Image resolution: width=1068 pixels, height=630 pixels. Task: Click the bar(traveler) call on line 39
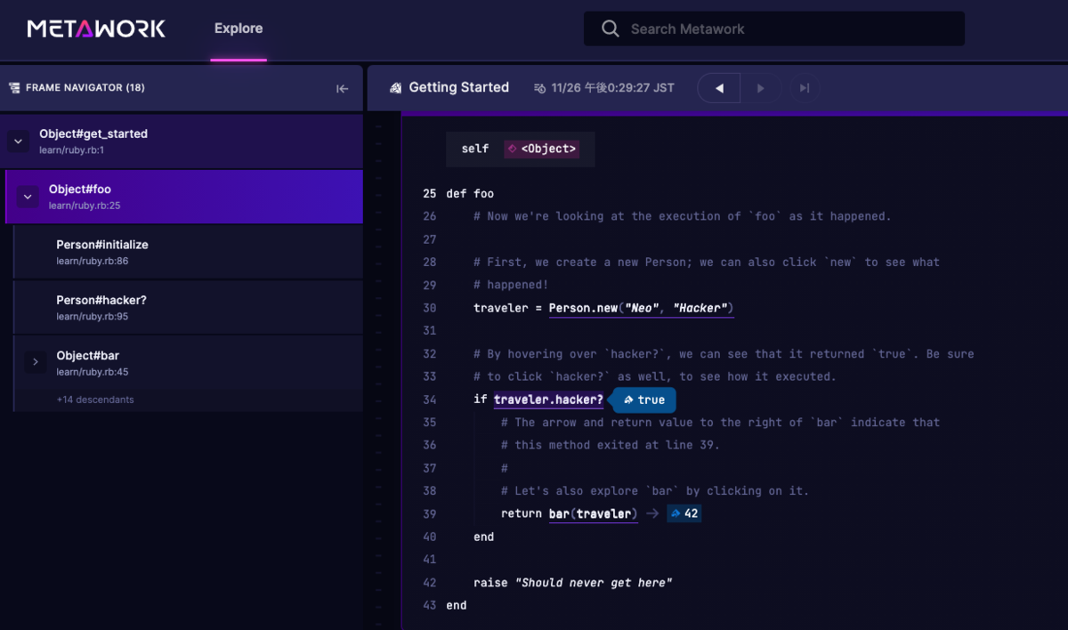tap(593, 513)
